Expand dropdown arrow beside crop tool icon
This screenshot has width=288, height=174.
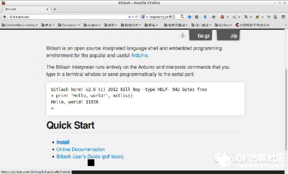[x=251, y=17]
